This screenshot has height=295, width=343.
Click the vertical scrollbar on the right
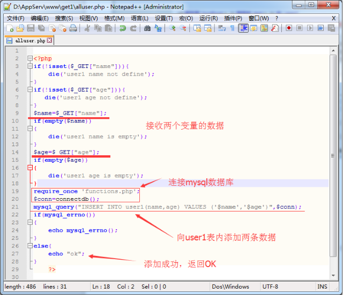pyautogui.click(x=335, y=161)
